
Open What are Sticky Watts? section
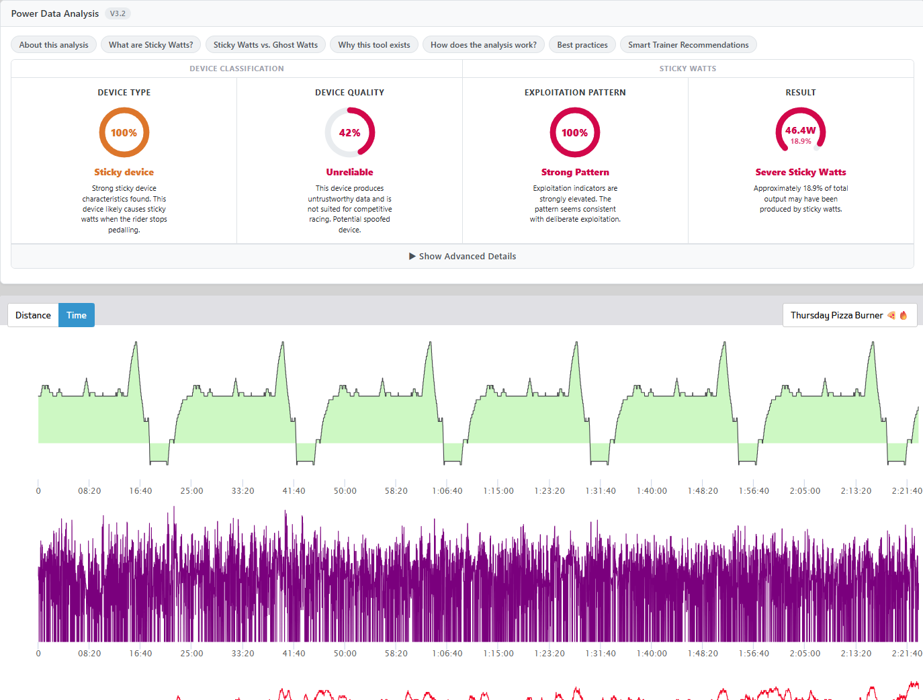(x=151, y=45)
